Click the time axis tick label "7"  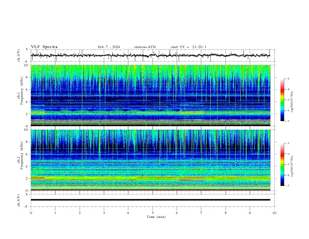201,213
